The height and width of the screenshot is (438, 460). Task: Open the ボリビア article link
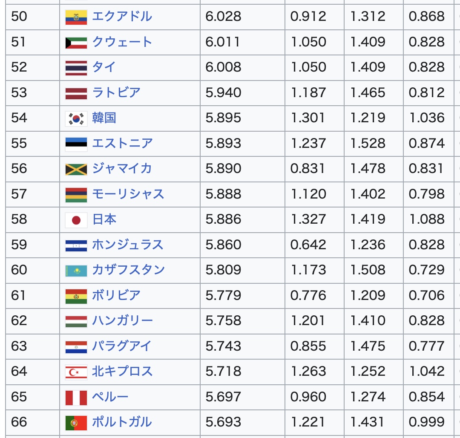(x=116, y=296)
